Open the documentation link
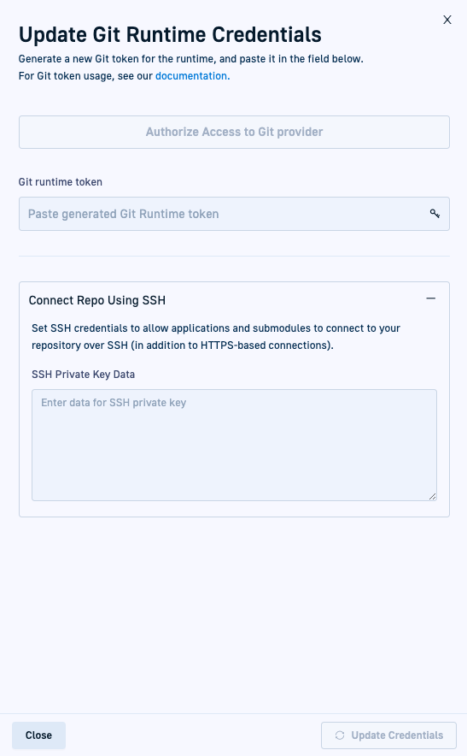Image resolution: width=467 pixels, height=756 pixels. [191, 76]
